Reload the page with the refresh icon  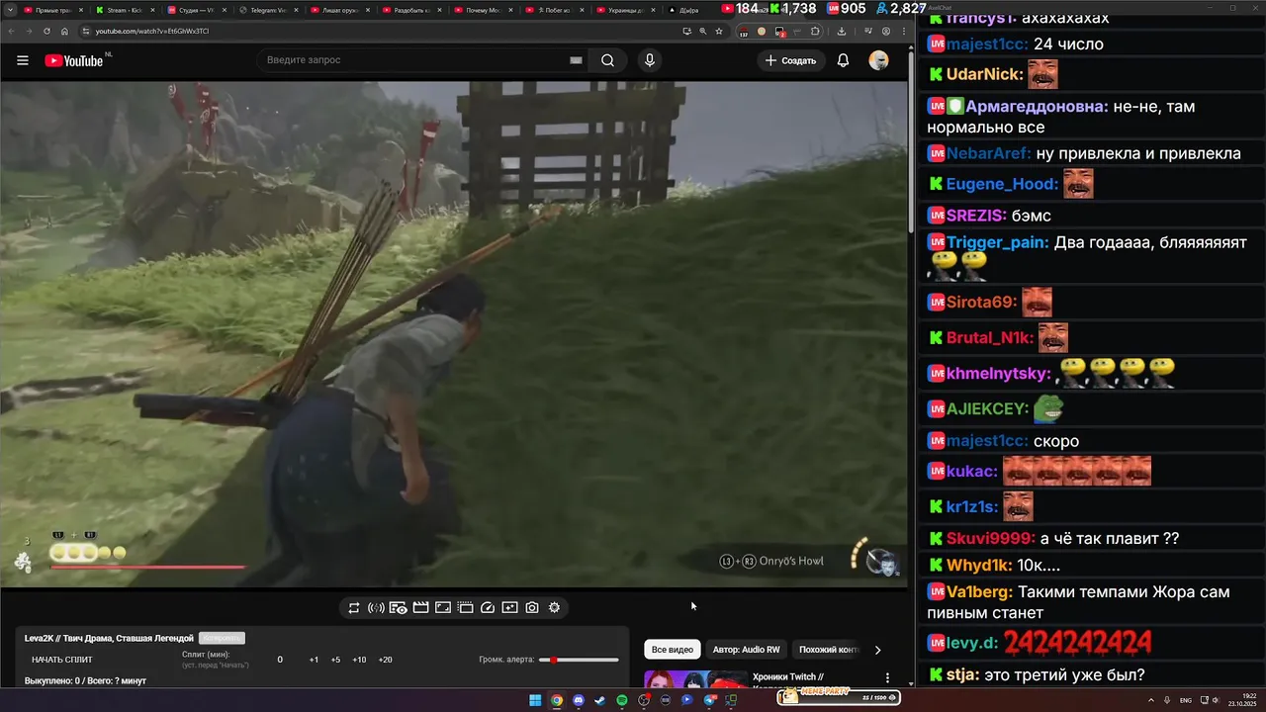[x=47, y=31]
